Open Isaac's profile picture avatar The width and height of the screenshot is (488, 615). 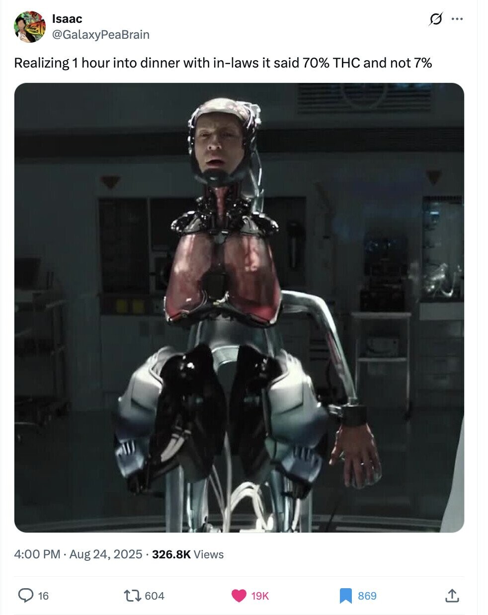[29, 27]
